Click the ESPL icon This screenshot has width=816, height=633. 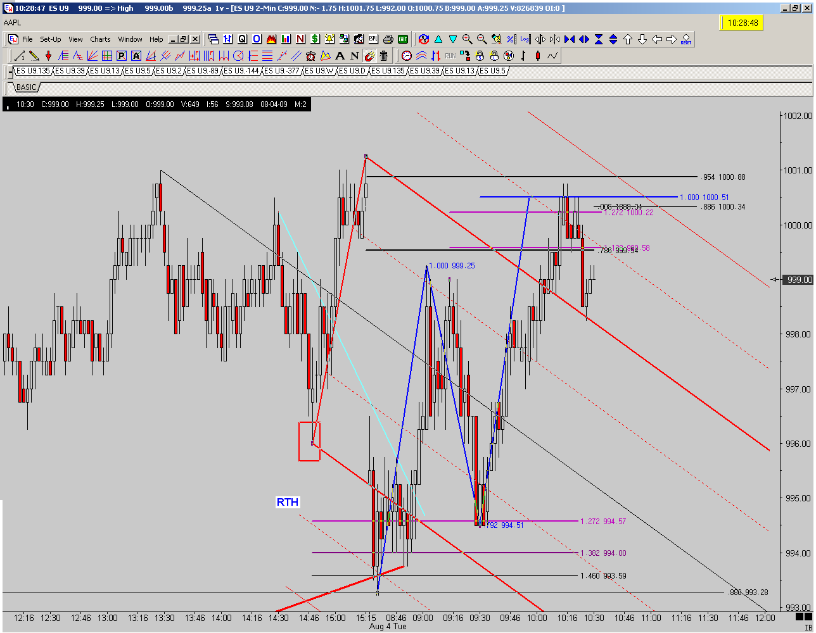(374, 39)
